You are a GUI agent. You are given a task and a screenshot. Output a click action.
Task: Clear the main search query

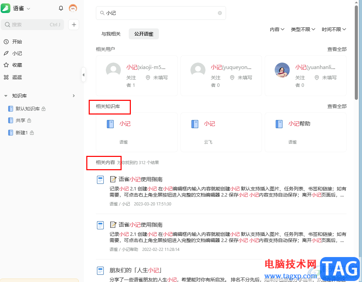[x=220, y=13]
